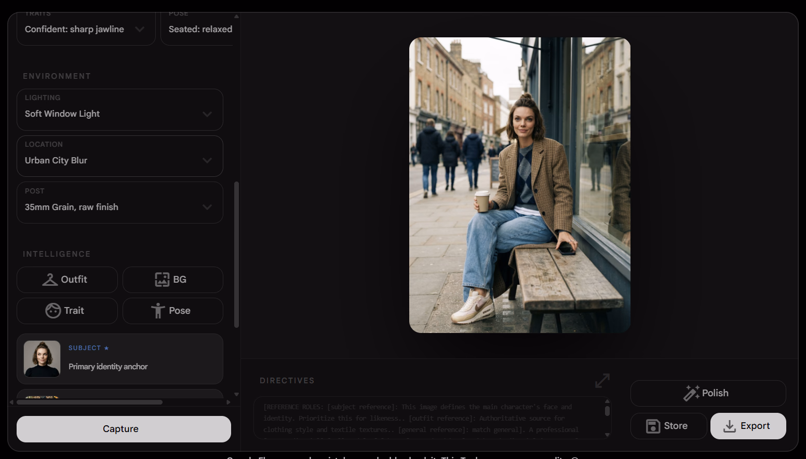Expand the Directives box with the arrows icon
This screenshot has height=459, width=806.
pos(602,381)
